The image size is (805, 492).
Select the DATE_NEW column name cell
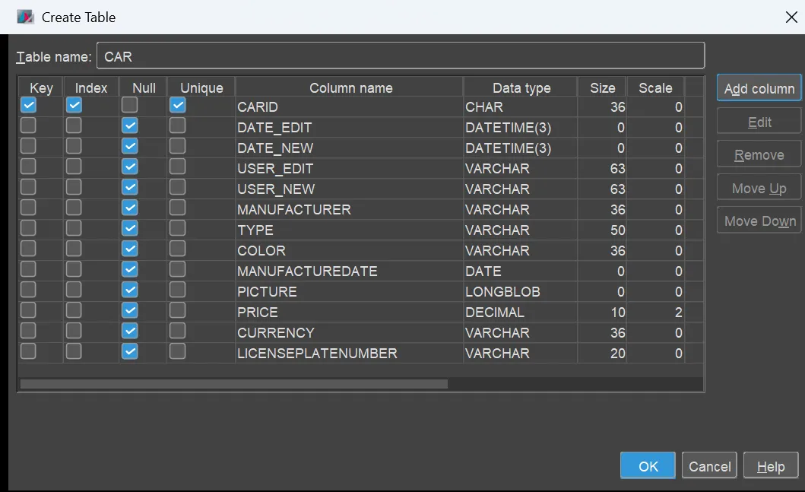pyautogui.click(x=349, y=148)
